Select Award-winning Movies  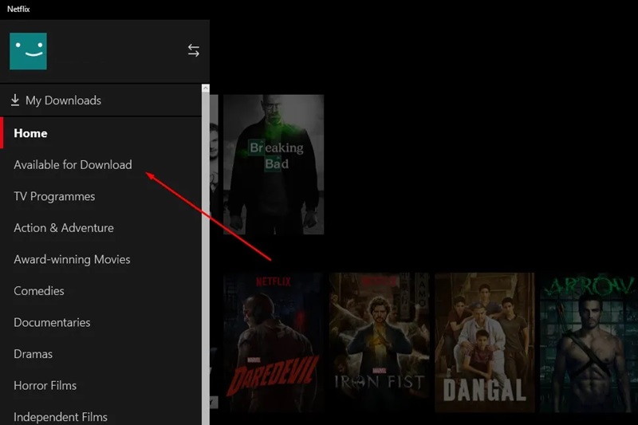(101, 259)
